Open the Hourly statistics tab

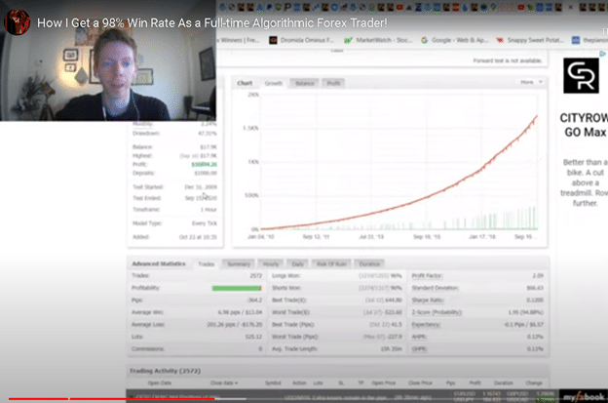(x=271, y=263)
